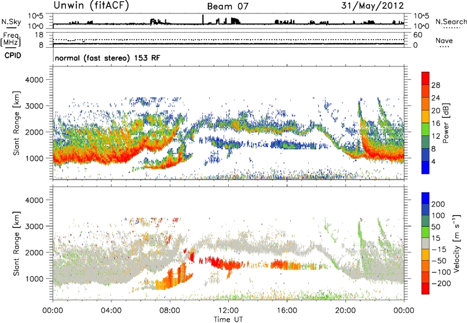The image size is (467, 323).
Task: Click the '16:00' time axis tick
Action: pyautogui.click(x=287, y=311)
